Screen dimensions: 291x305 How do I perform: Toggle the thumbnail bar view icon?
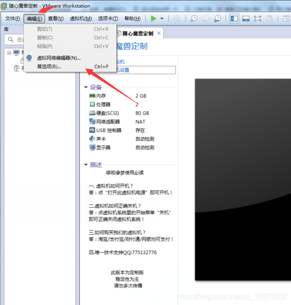click(x=246, y=18)
